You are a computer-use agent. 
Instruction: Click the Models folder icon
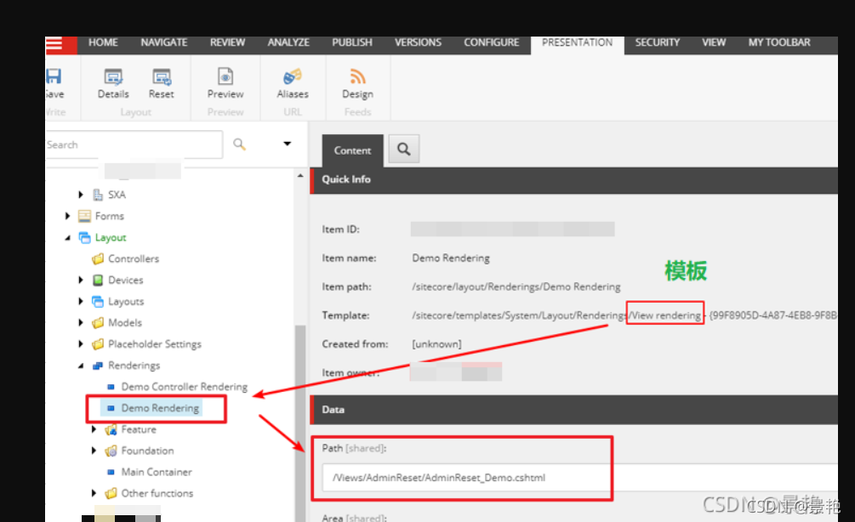pos(98,322)
